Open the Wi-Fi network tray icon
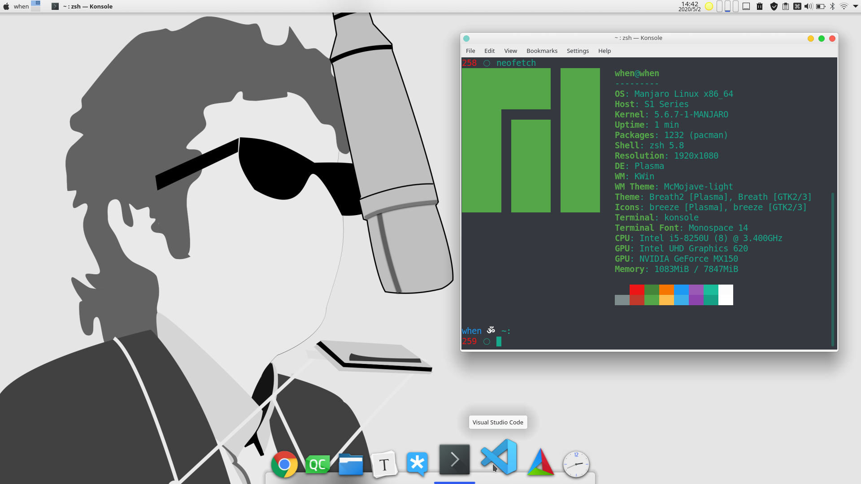This screenshot has height=484, width=861. [844, 6]
